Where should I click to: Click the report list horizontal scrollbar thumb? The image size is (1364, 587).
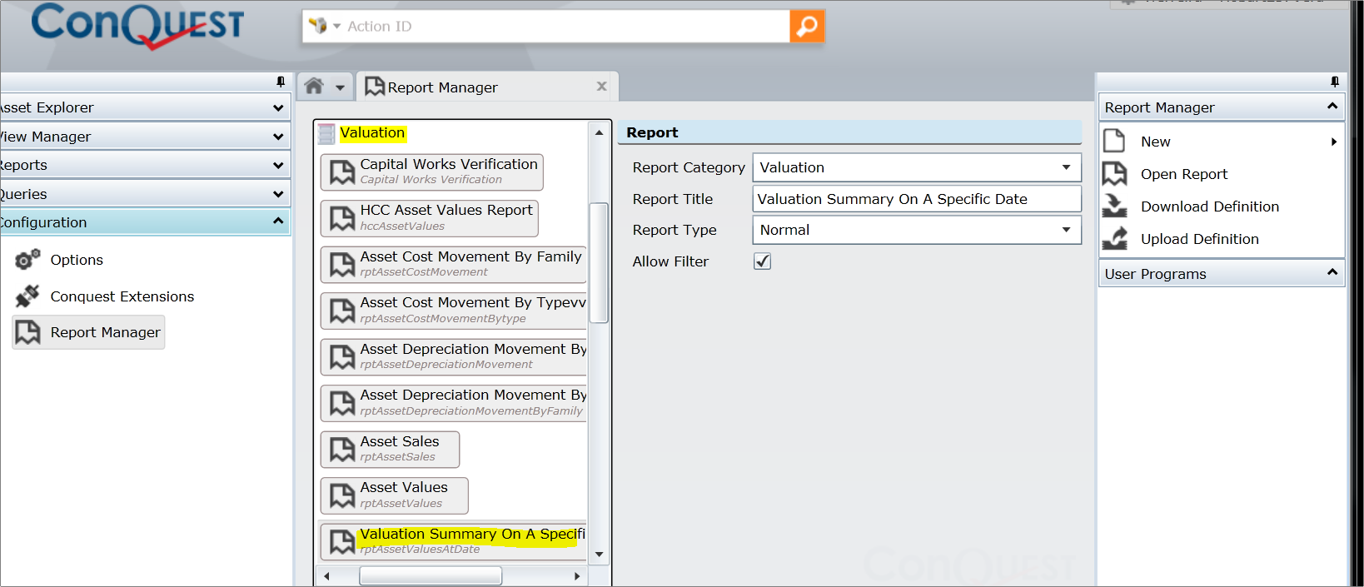(431, 576)
